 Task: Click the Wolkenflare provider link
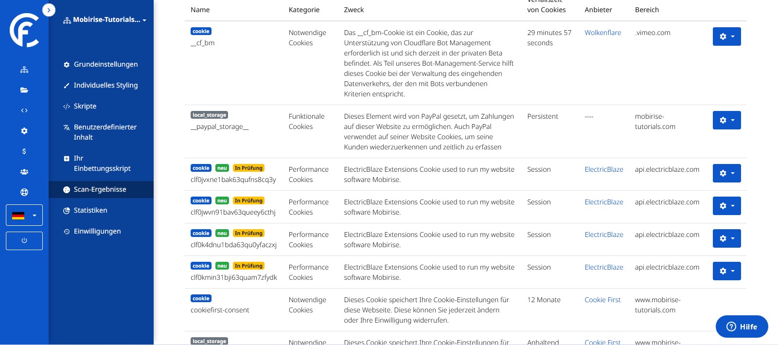(x=602, y=33)
